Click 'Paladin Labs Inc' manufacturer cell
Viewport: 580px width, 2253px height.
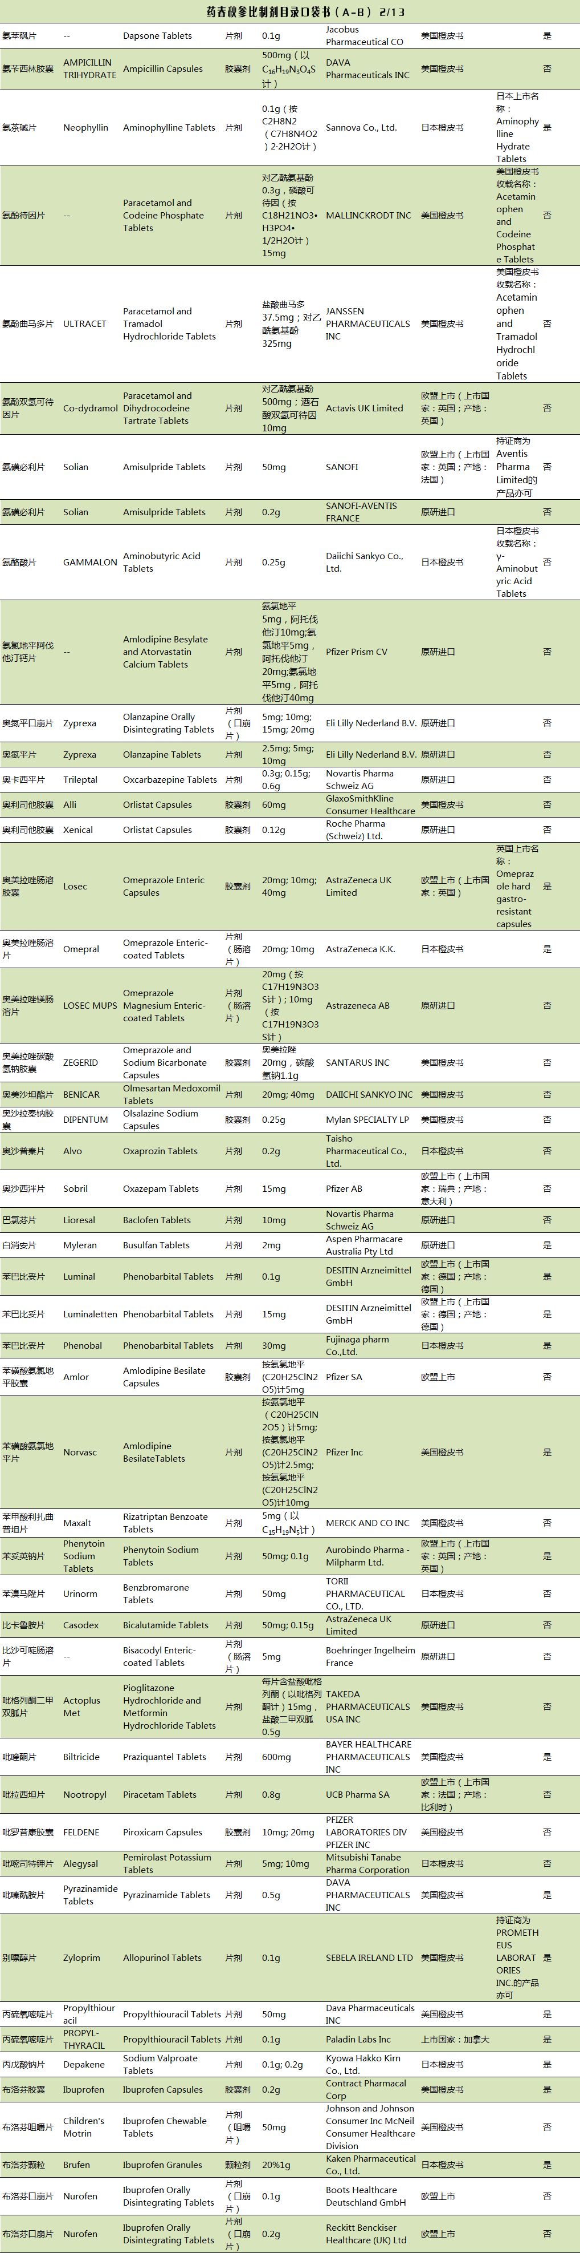point(358,2040)
